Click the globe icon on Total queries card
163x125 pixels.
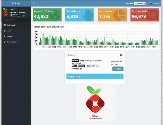pos(55,15)
